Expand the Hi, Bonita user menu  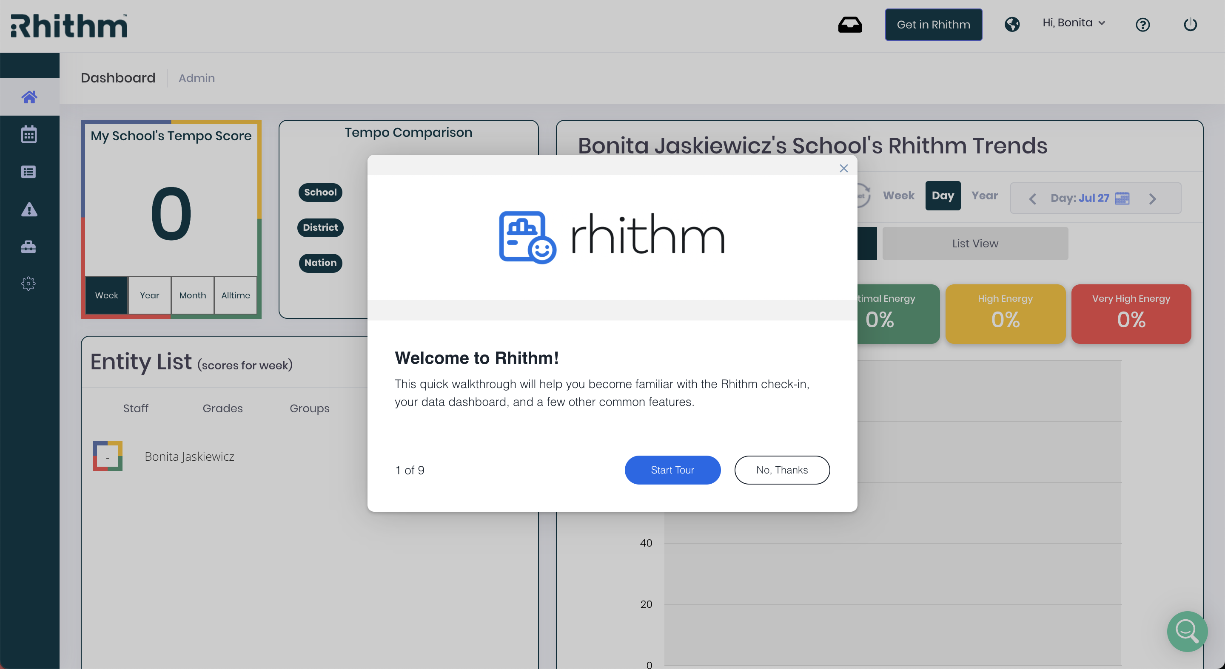(1073, 23)
